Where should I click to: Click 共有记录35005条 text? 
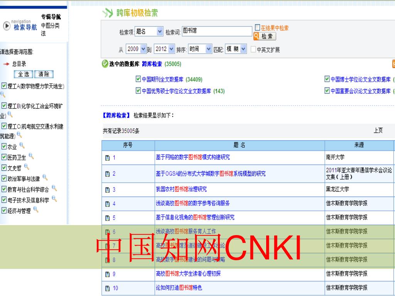[x=121, y=131]
